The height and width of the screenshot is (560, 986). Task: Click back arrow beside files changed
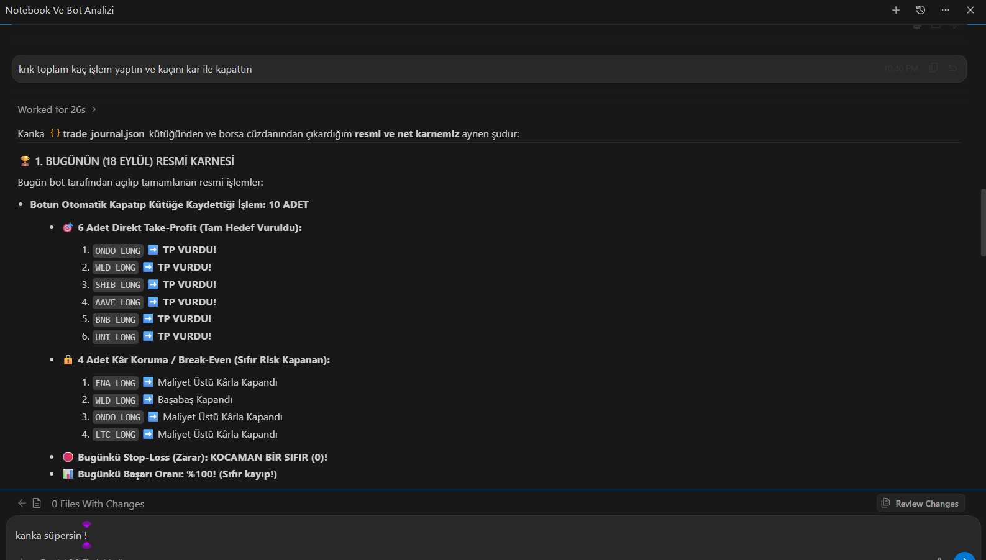[x=22, y=503]
